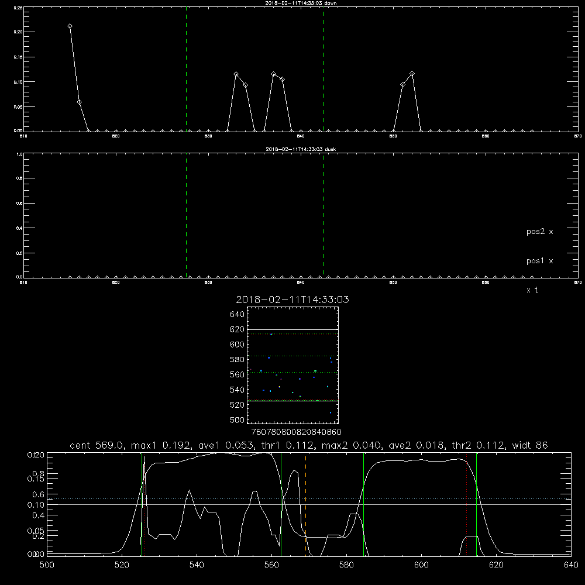The width and height of the screenshot is (585, 585).
Task: Click the small image x-axis label string '760780800820840860'
Action: [296, 432]
